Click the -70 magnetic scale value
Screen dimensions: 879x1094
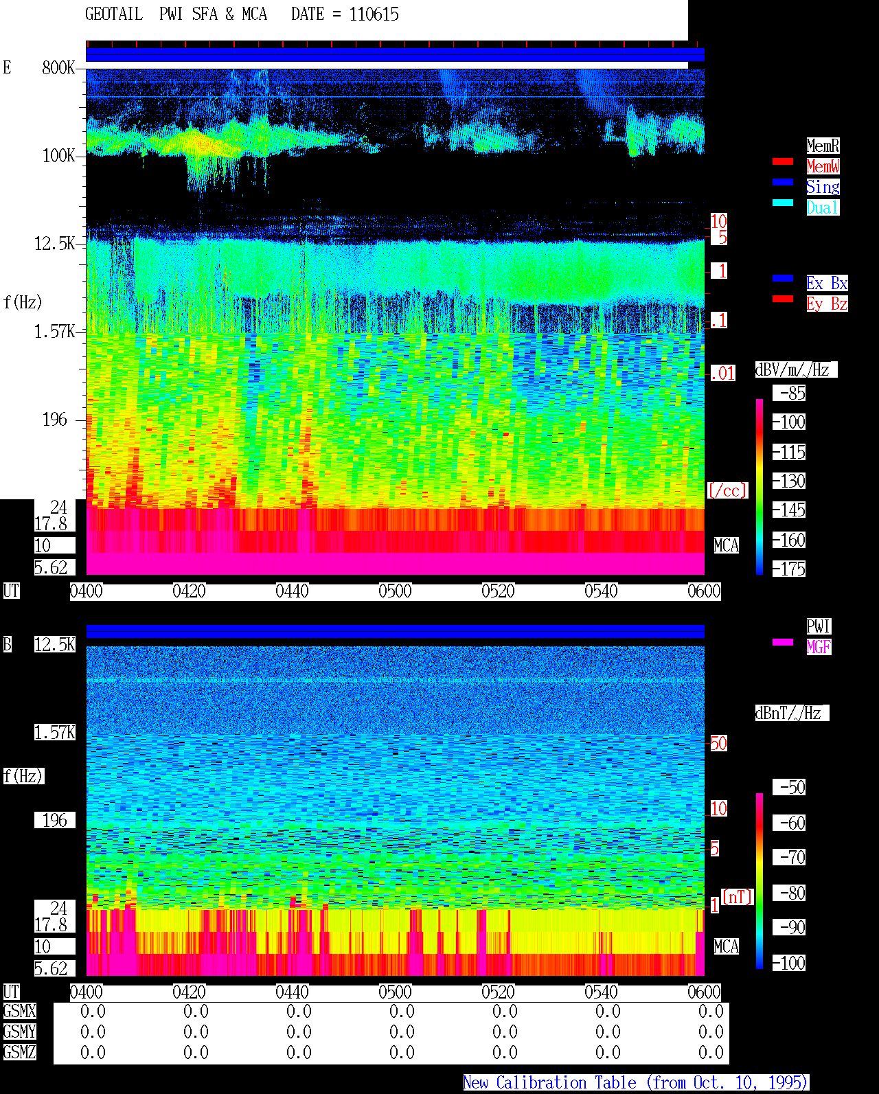789,857
